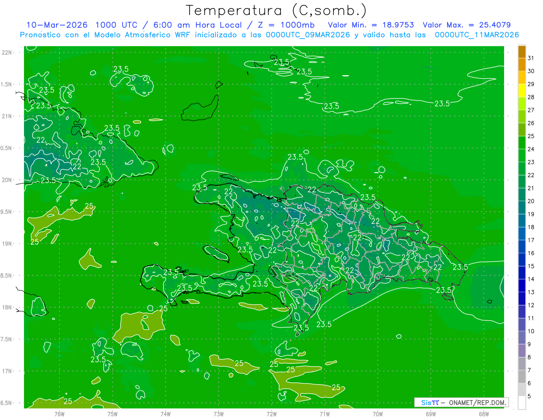The width and height of the screenshot is (543, 420).
Task: Click the color scale label '6'
Action: (529, 383)
